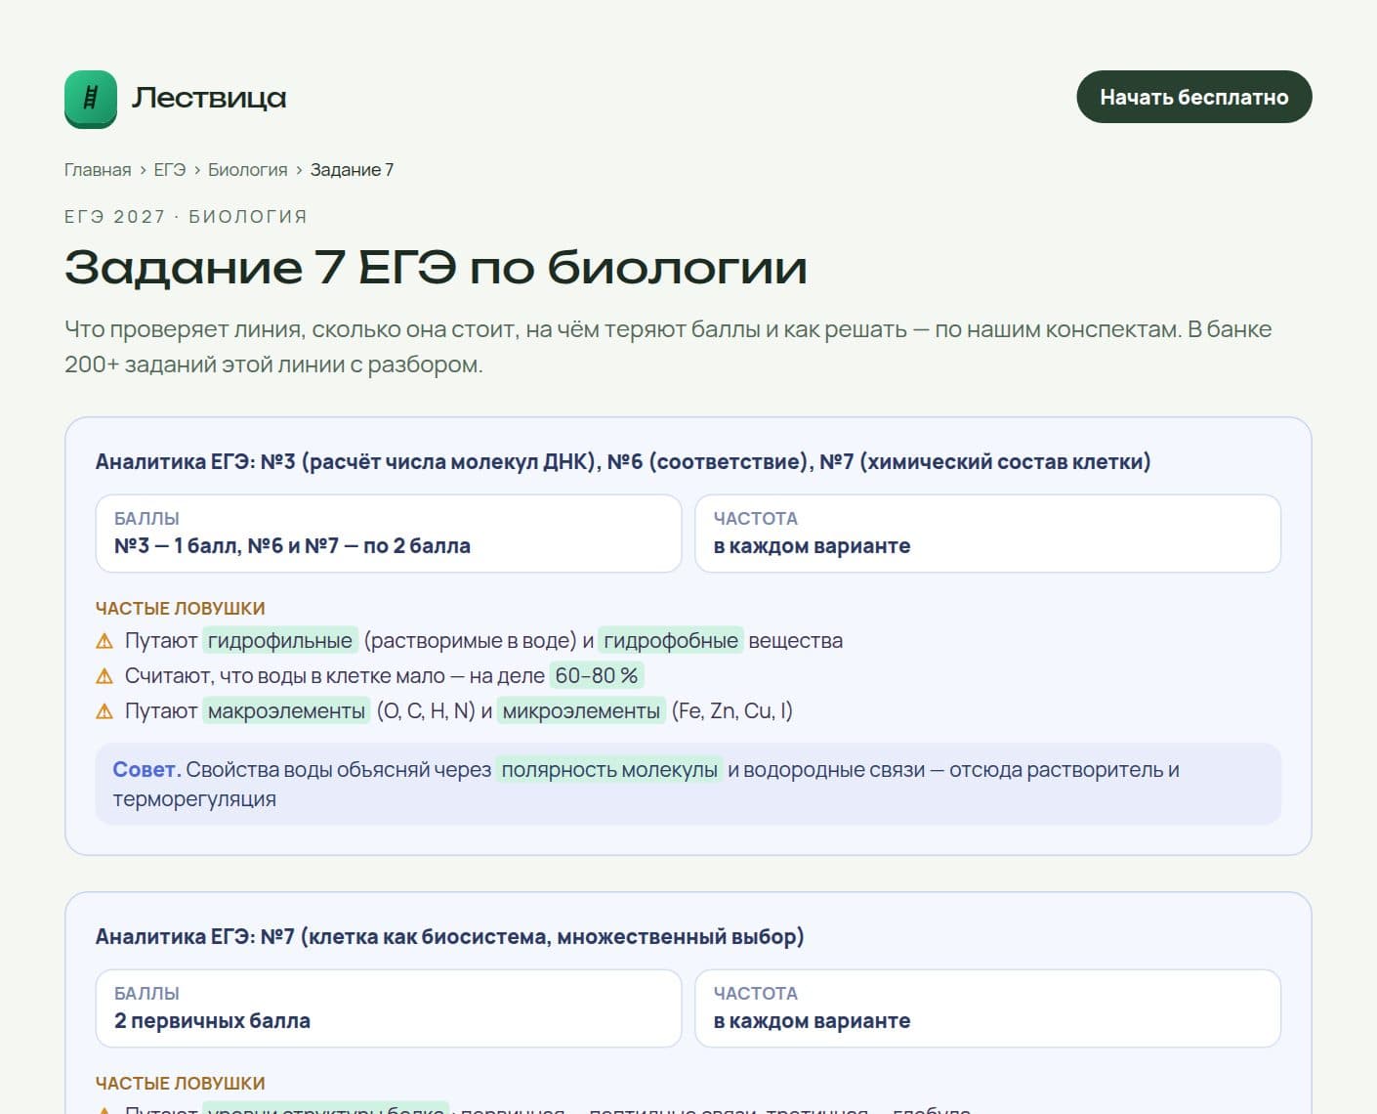Click the highlighted phrase полярность молекулы
This screenshot has height=1114, width=1377.
[x=609, y=770]
